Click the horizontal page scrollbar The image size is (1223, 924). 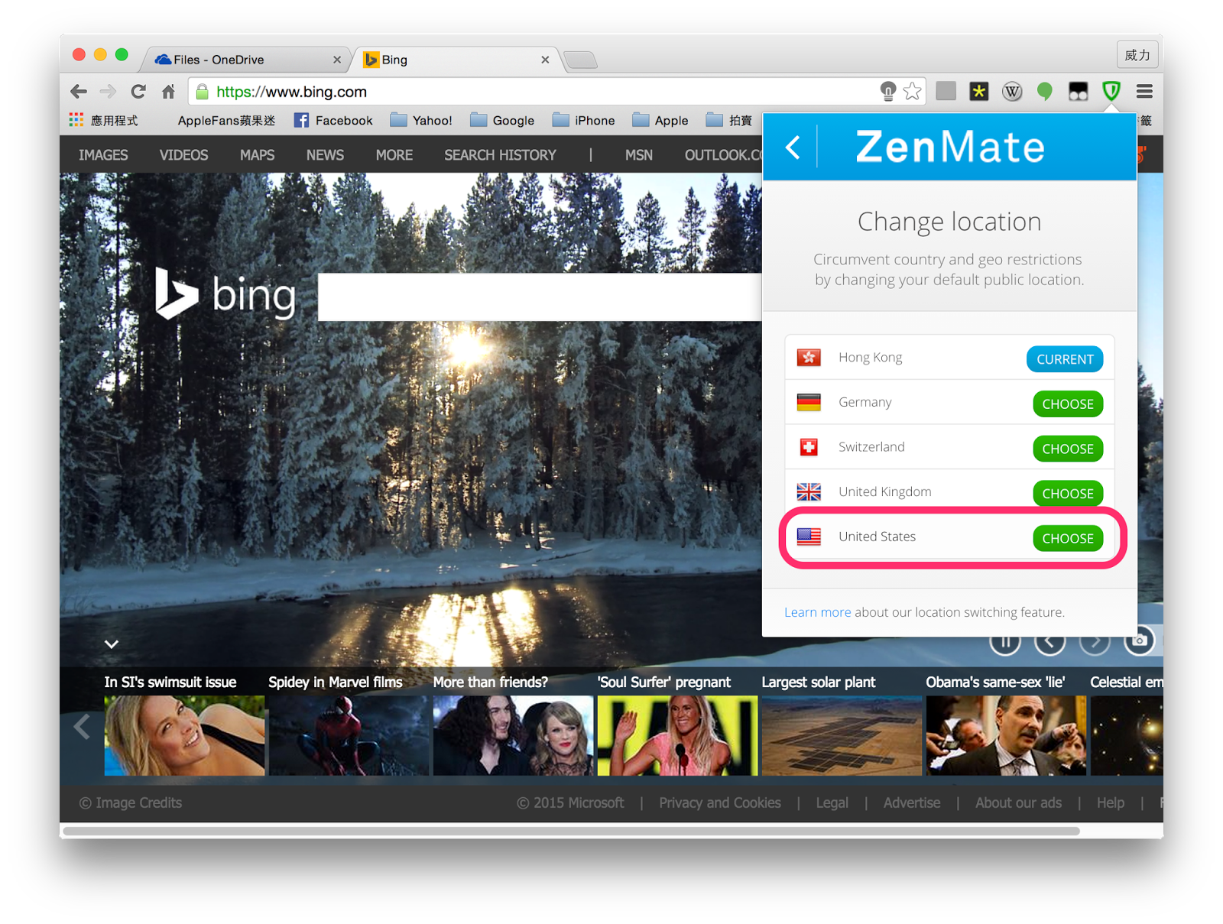point(571,831)
